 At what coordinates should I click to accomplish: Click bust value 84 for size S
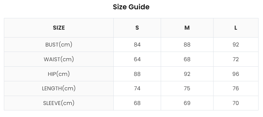137,45
